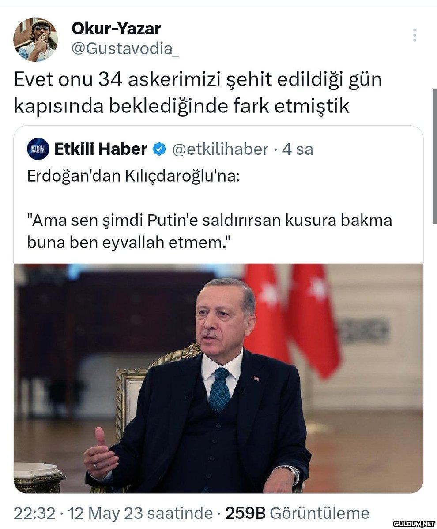This screenshot has height=529, width=437.
Task: Click the quoted tweet text about Putin
Action: tap(210, 231)
